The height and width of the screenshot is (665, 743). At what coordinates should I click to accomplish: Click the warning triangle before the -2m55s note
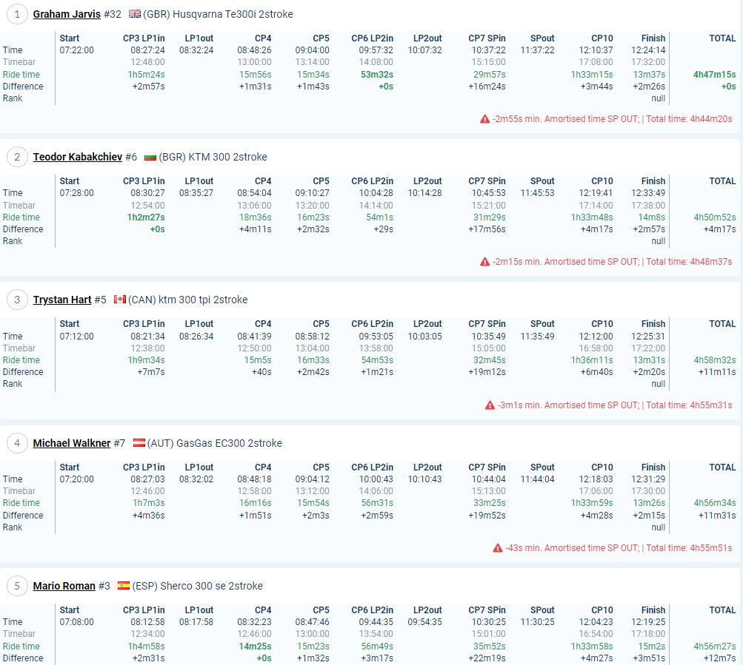click(x=484, y=119)
